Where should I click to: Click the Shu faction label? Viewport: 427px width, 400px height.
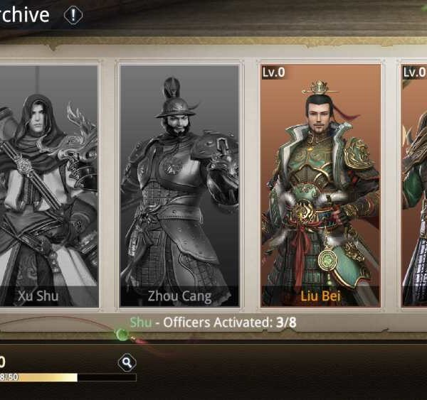141,323
